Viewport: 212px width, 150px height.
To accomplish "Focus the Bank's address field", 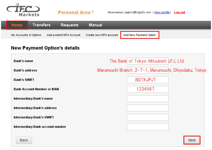I will click(x=148, y=70).
